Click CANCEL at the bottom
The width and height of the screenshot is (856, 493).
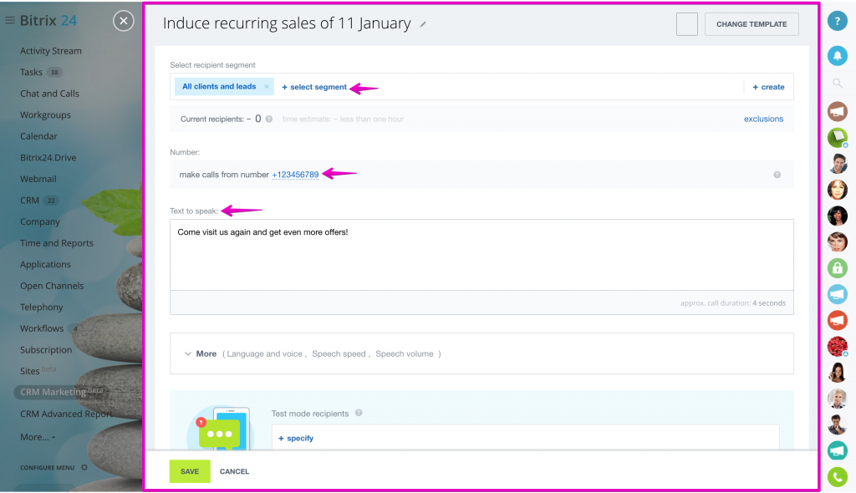pyautogui.click(x=234, y=471)
